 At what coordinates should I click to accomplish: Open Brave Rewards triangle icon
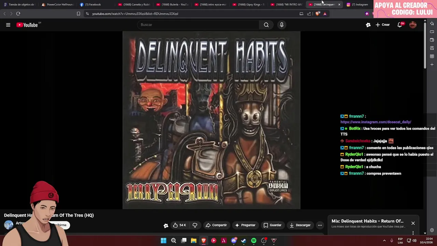pos(325,14)
